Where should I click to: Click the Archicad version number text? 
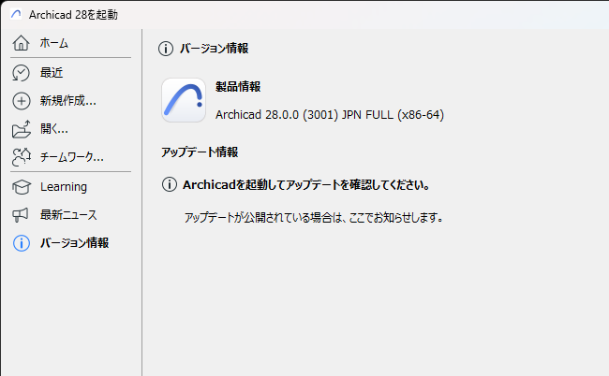tap(329, 115)
